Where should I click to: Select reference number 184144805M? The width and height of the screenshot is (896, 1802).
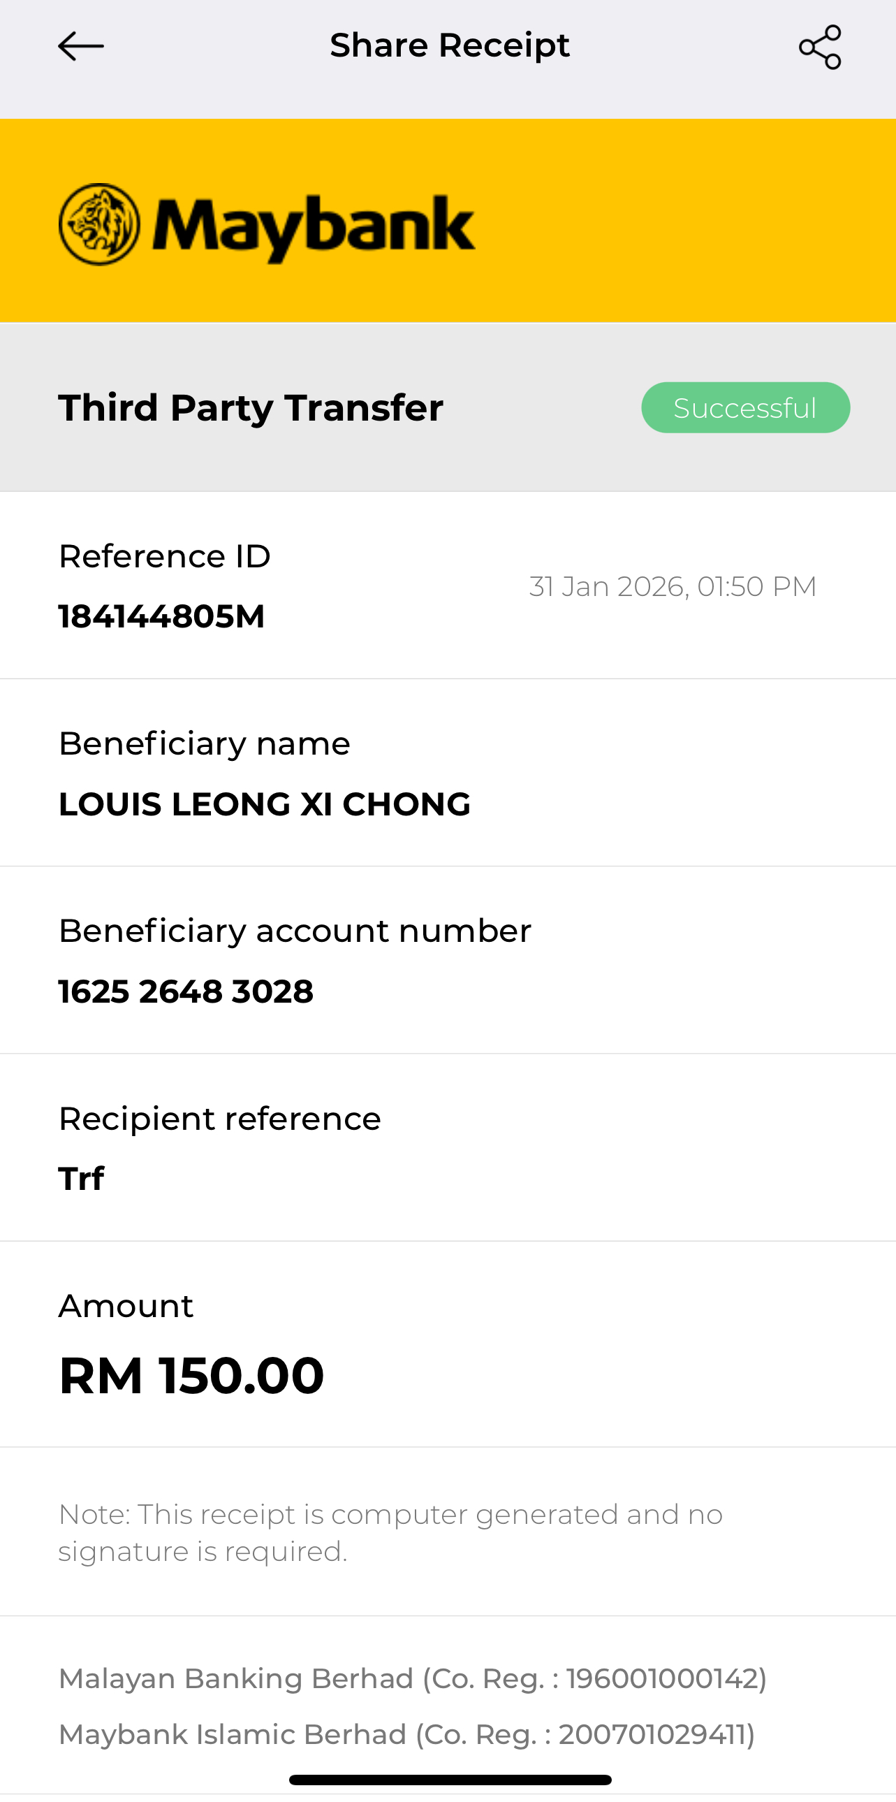[x=161, y=617]
